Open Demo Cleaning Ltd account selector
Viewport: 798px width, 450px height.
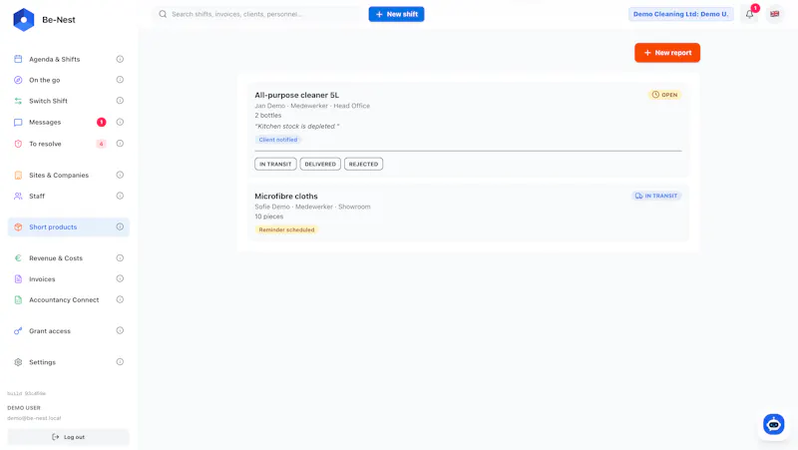click(x=681, y=14)
